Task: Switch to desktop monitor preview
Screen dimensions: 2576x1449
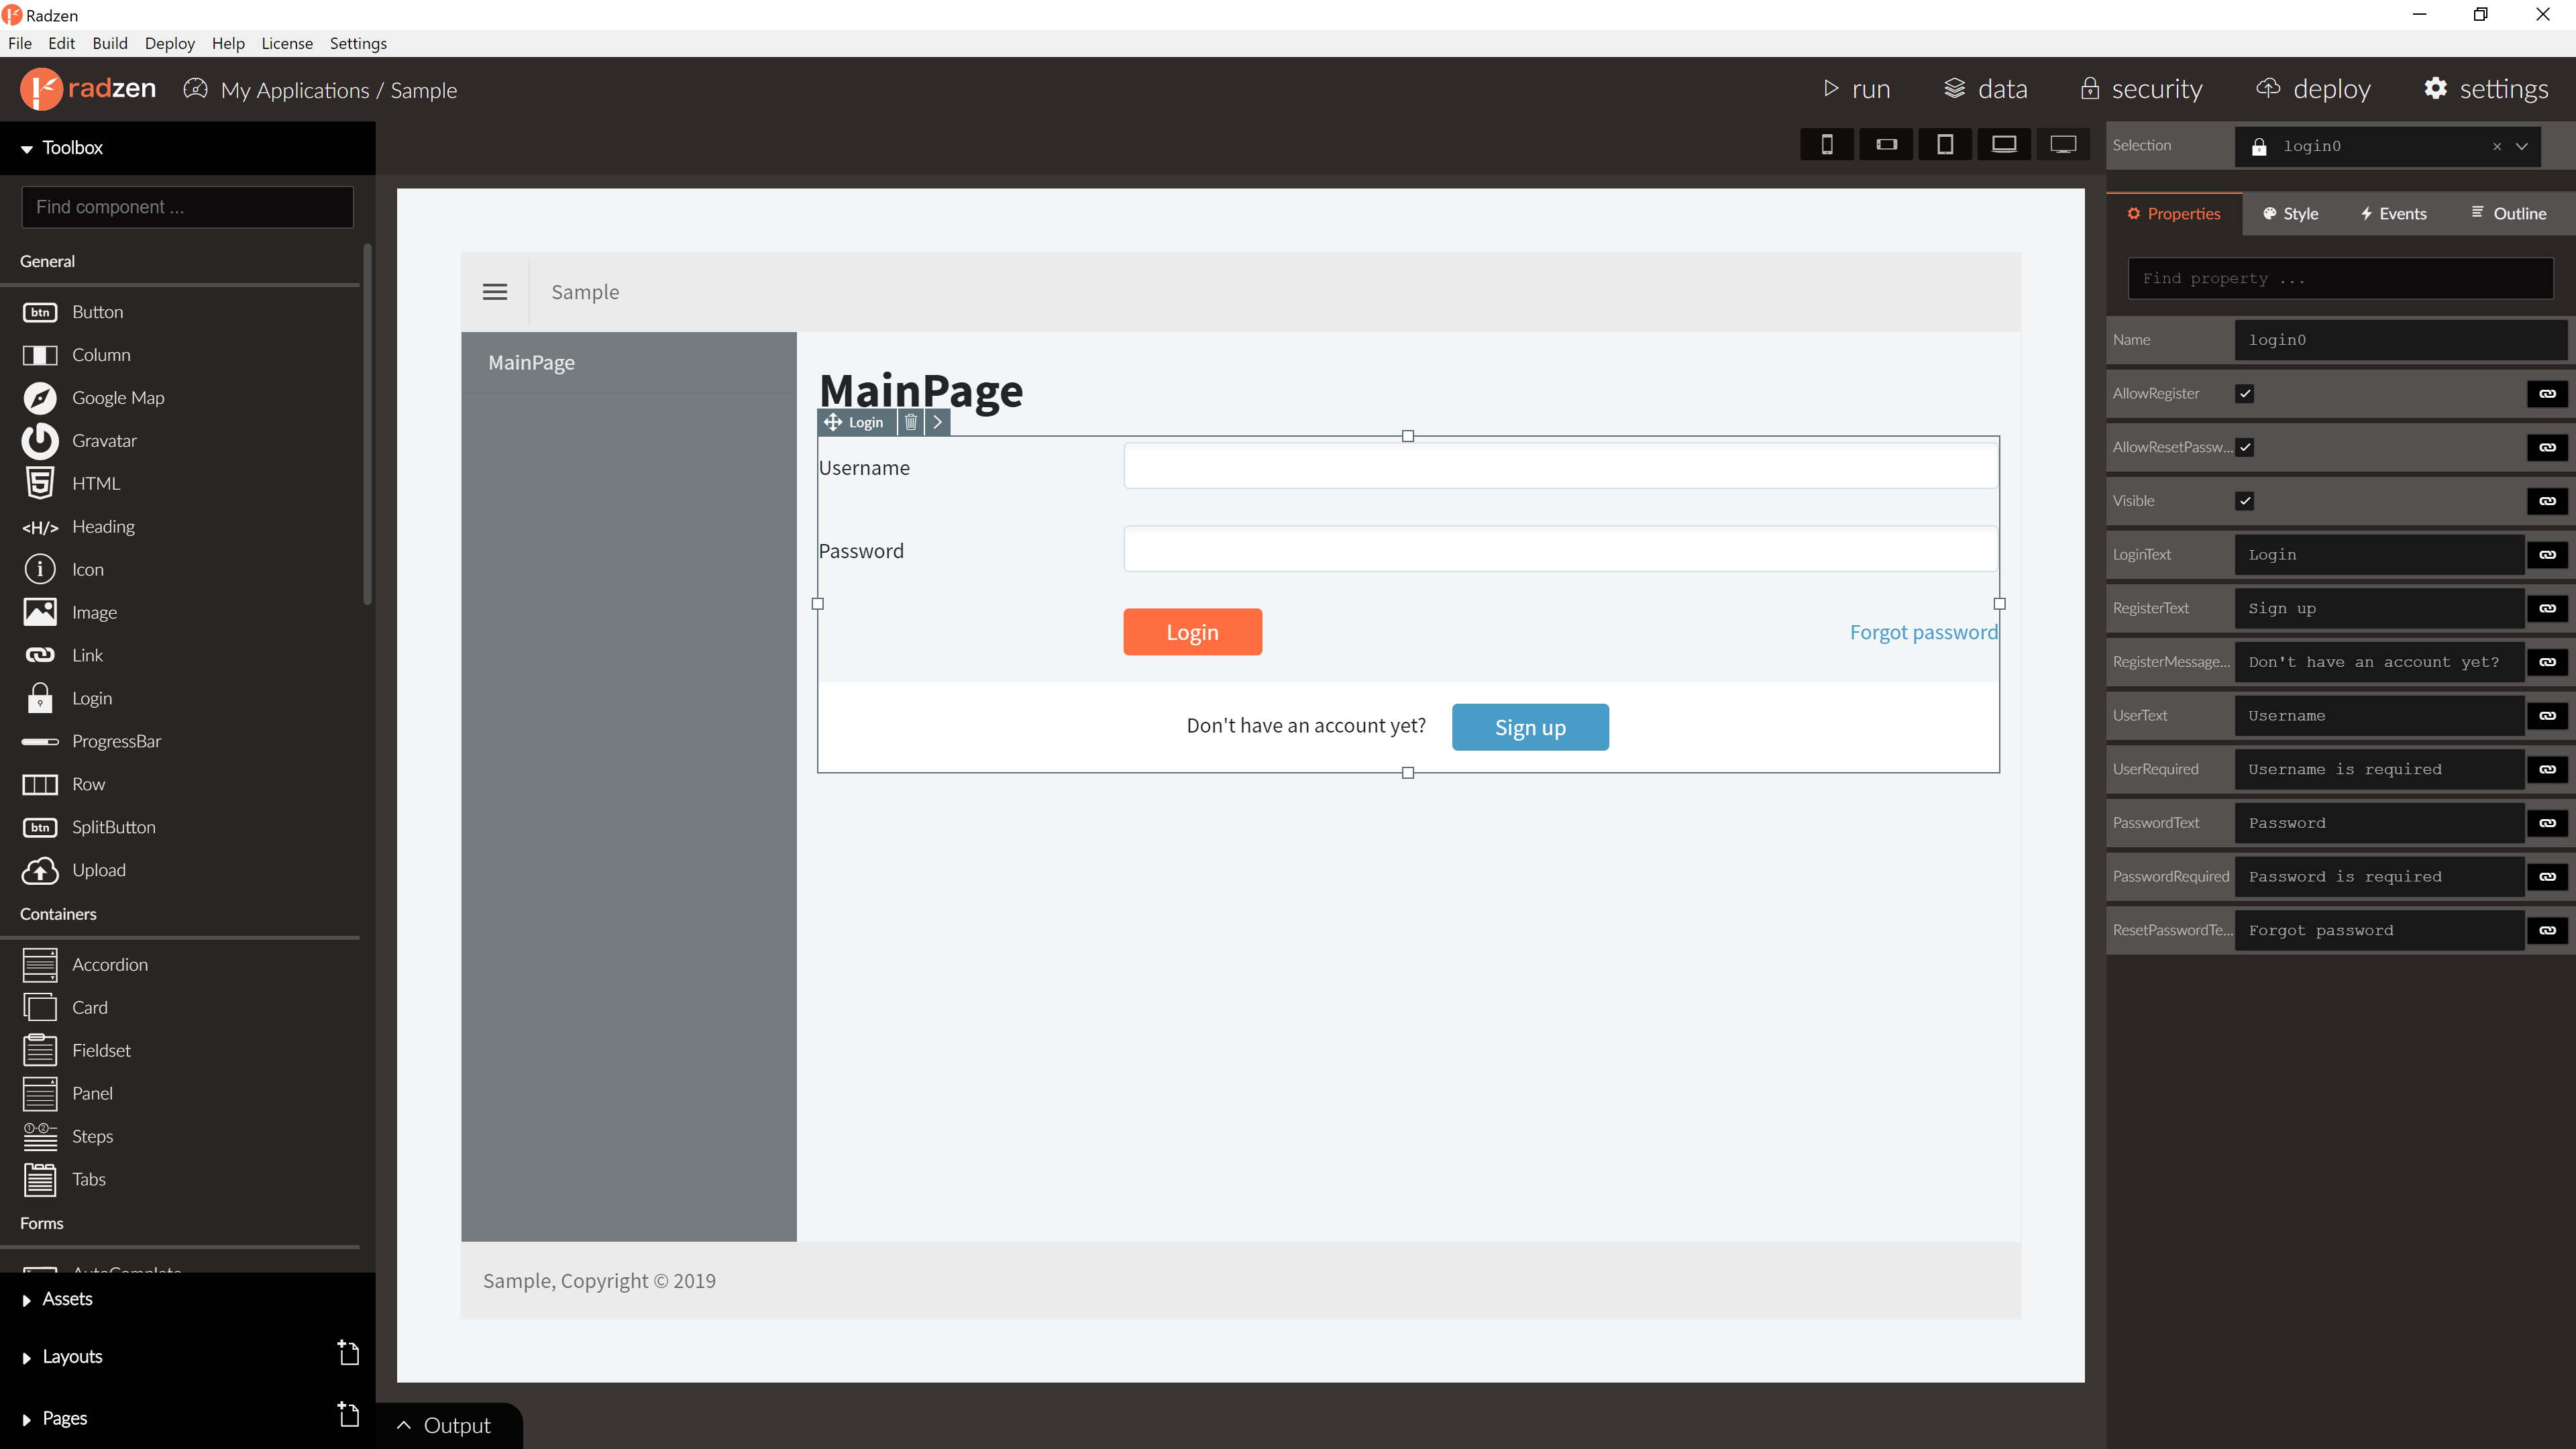Action: [2063, 145]
